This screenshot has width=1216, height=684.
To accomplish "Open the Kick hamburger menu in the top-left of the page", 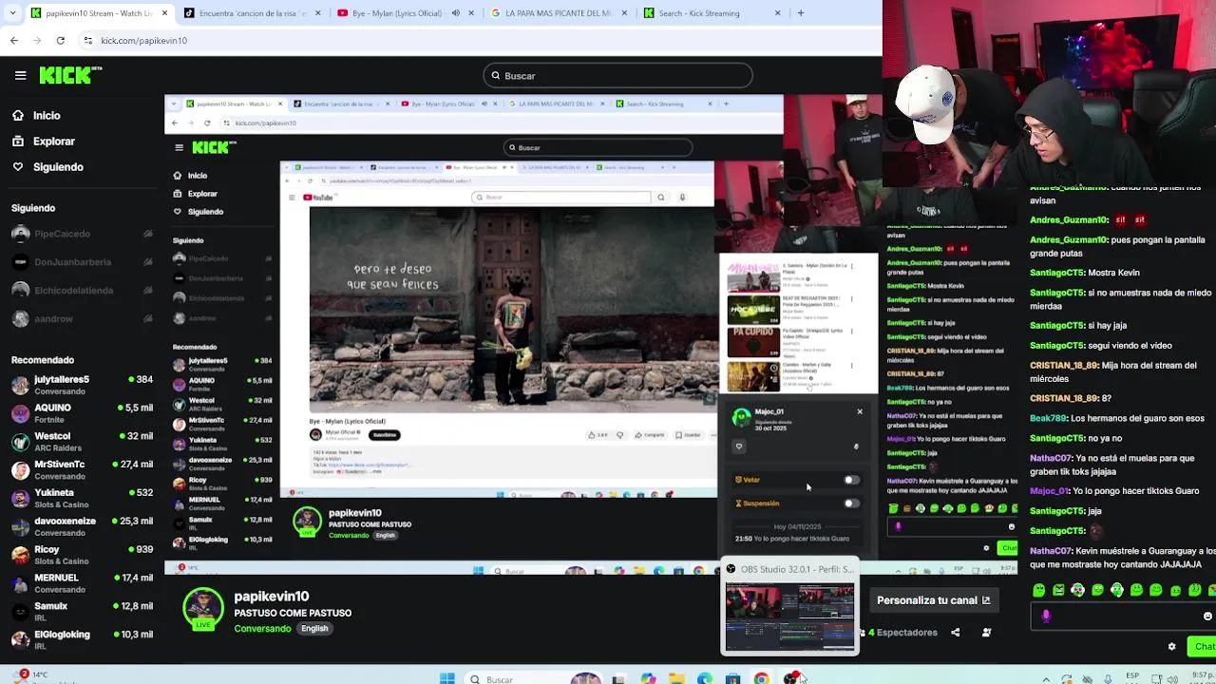I will pos(20,75).
